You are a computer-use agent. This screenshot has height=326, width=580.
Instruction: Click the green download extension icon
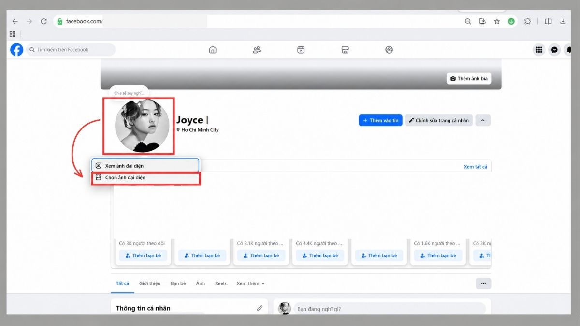pos(511,21)
